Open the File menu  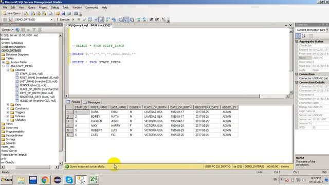(x=5, y=7)
